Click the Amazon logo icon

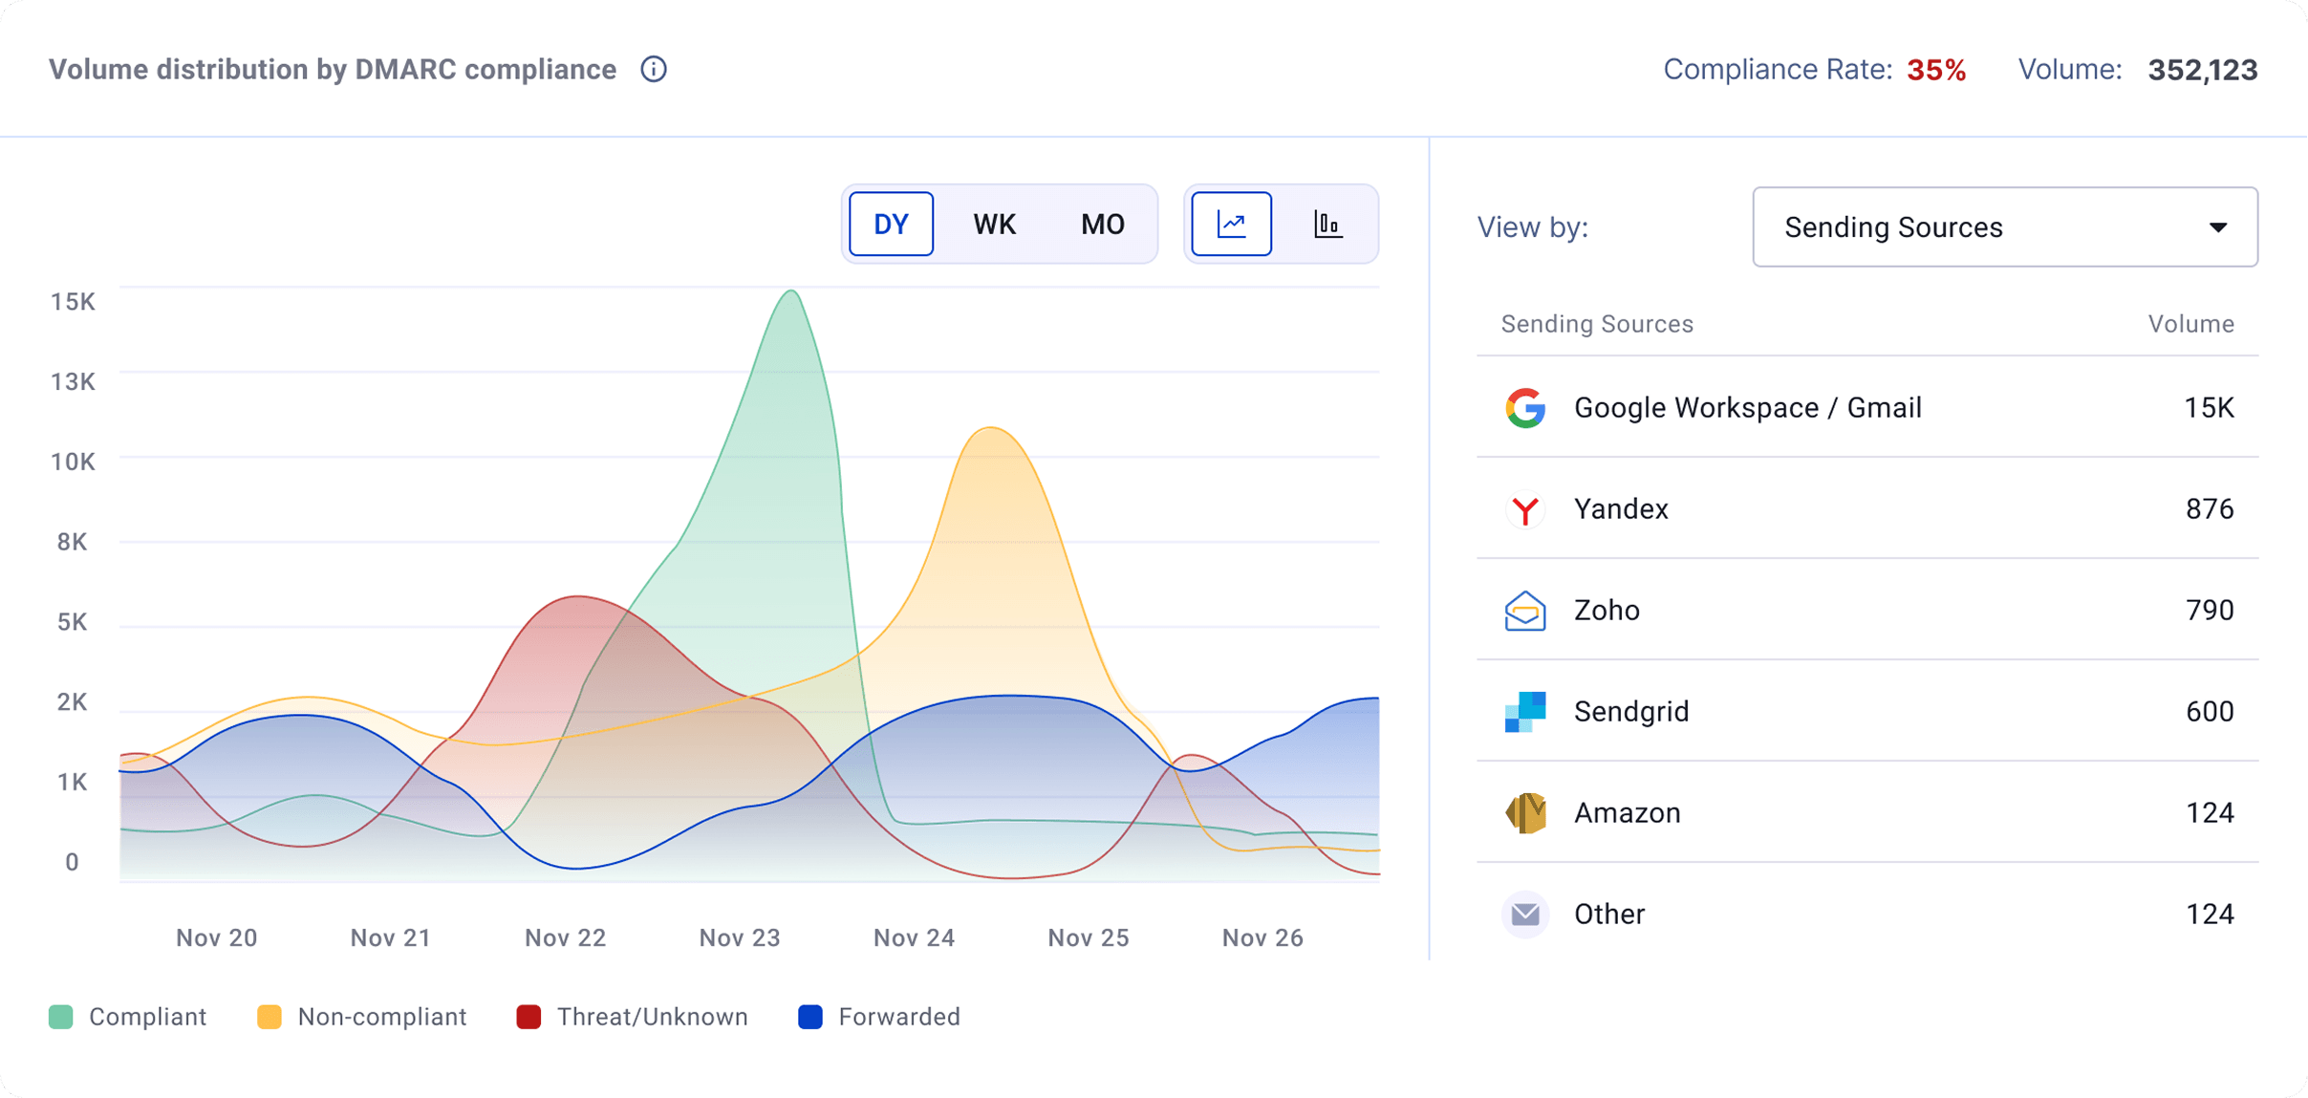[x=1525, y=813]
